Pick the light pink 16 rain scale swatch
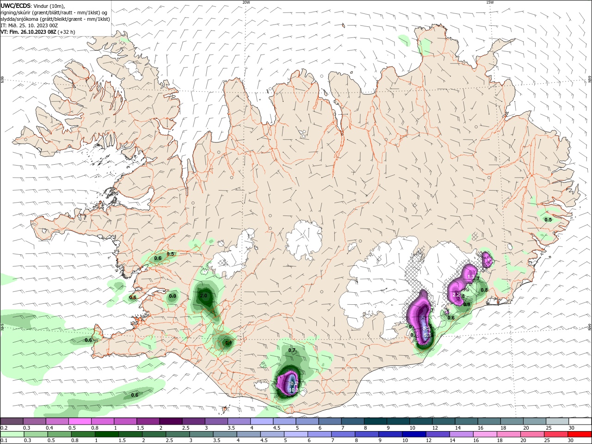 pyautogui.click(x=484, y=434)
